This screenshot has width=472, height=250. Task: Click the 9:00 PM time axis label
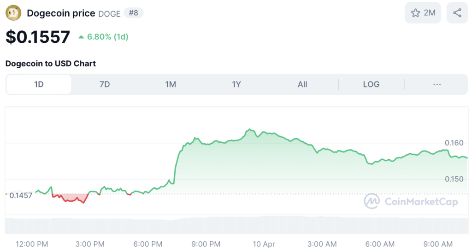[206, 244]
